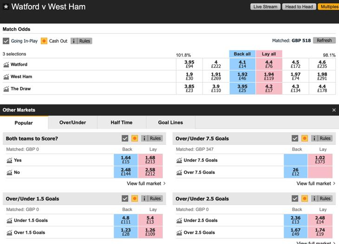Close the Other Markets panel

[334, 110]
